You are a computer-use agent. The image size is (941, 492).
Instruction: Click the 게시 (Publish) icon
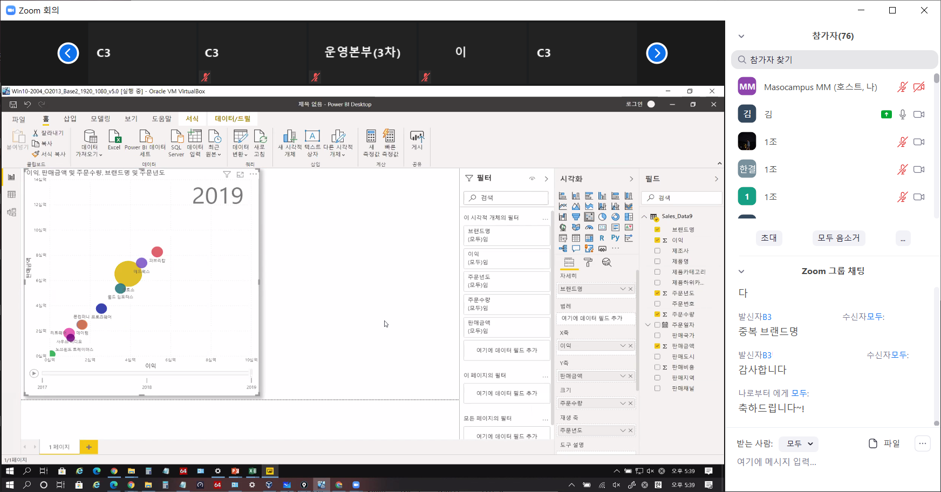click(x=417, y=140)
